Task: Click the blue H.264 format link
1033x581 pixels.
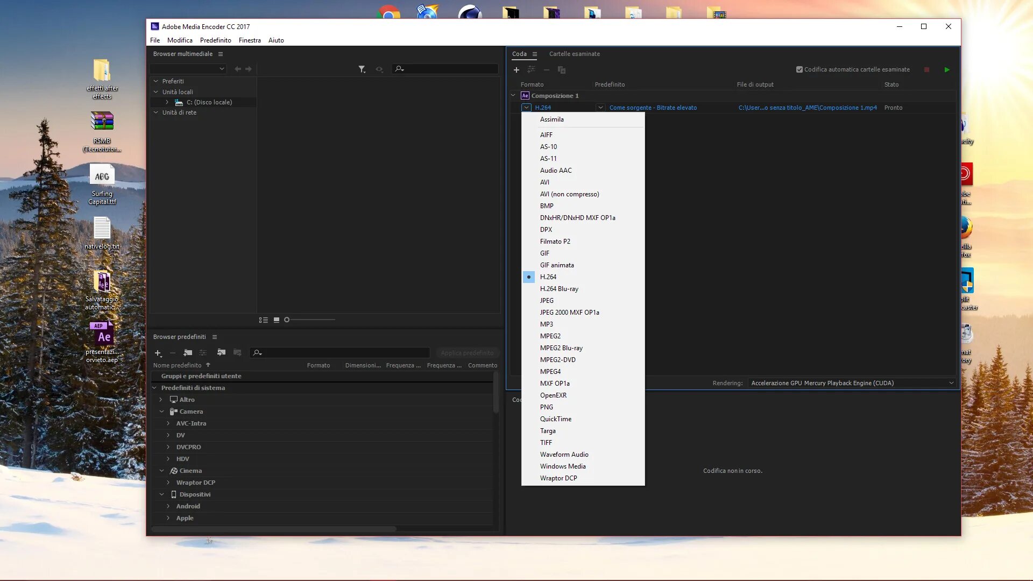Action: (543, 108)
